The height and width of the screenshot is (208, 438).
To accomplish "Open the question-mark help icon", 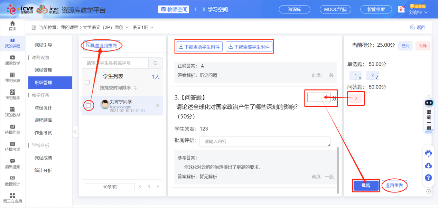I will point(428,178).
